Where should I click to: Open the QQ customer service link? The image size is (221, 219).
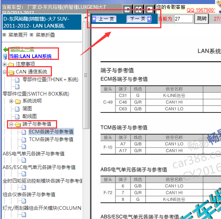201,10
